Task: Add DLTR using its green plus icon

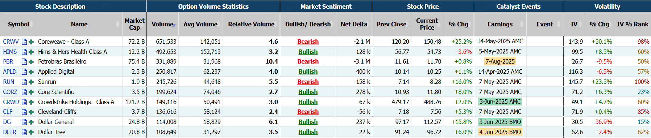Action: [31, 132]
